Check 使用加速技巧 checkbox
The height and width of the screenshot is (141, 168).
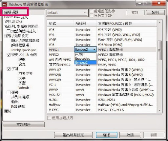pyautogui.click(x=49, y=118)
